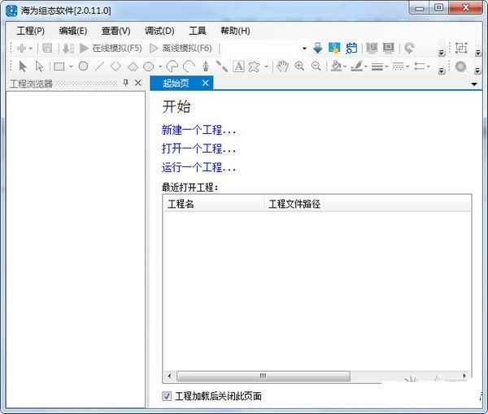Open the 工程(P) menu
488x414 pixels.
tap(31, 31)
